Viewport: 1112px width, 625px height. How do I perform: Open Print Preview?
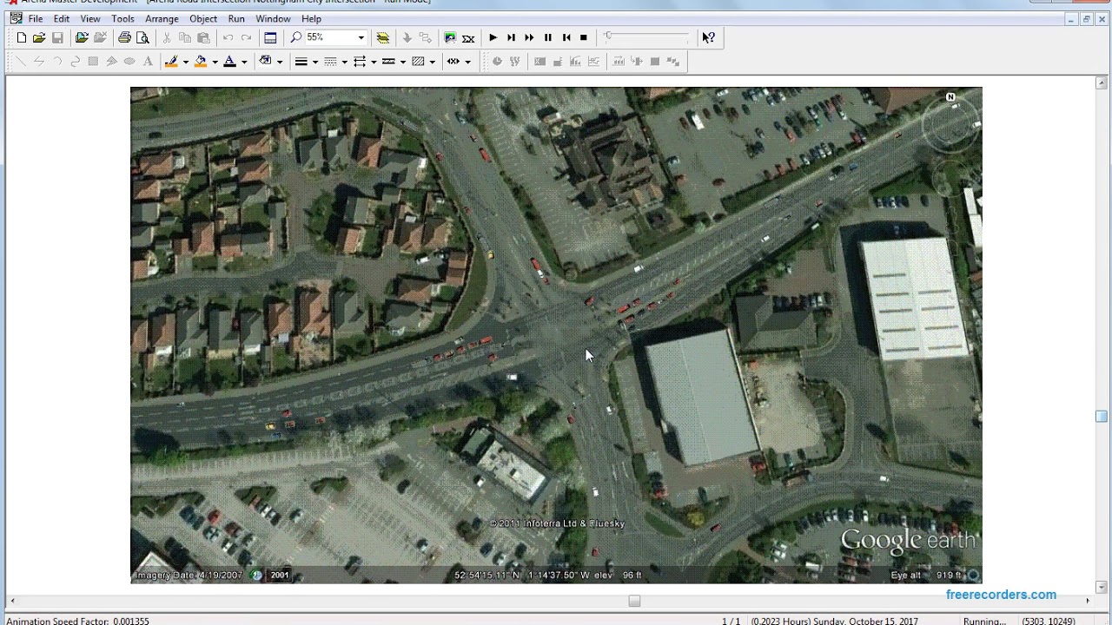click(142, 37)
